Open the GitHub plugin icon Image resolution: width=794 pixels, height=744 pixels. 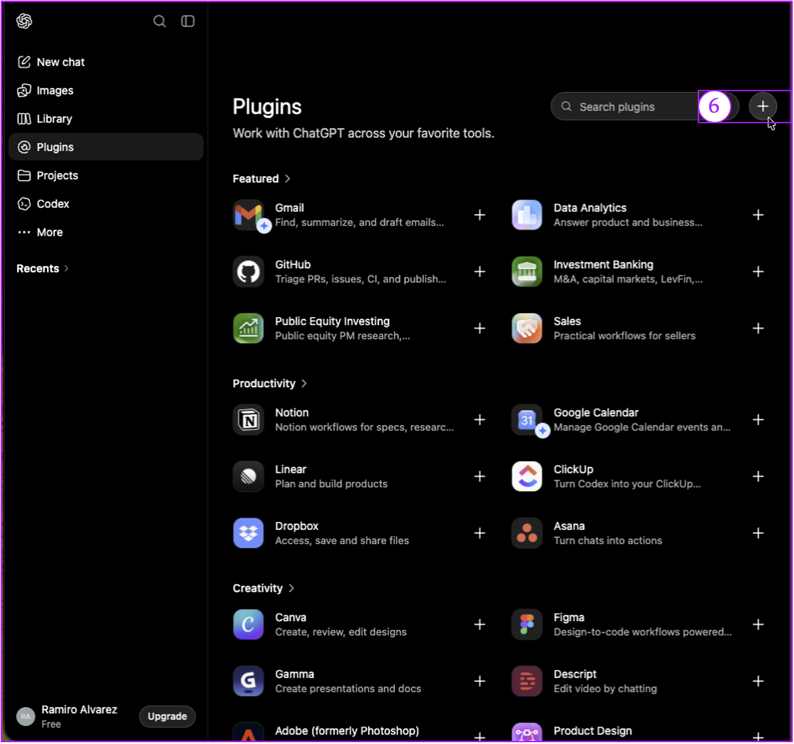[x=249, y=272]
